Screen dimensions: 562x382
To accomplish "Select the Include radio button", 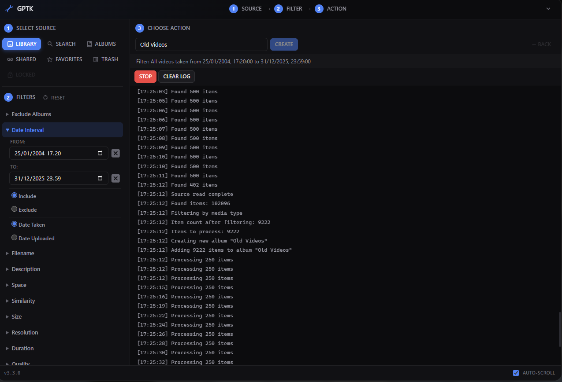I will [15, 195].
